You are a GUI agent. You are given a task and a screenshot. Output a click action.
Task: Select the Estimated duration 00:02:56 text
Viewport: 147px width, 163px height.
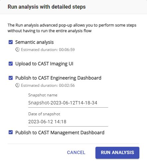(48, 85)
